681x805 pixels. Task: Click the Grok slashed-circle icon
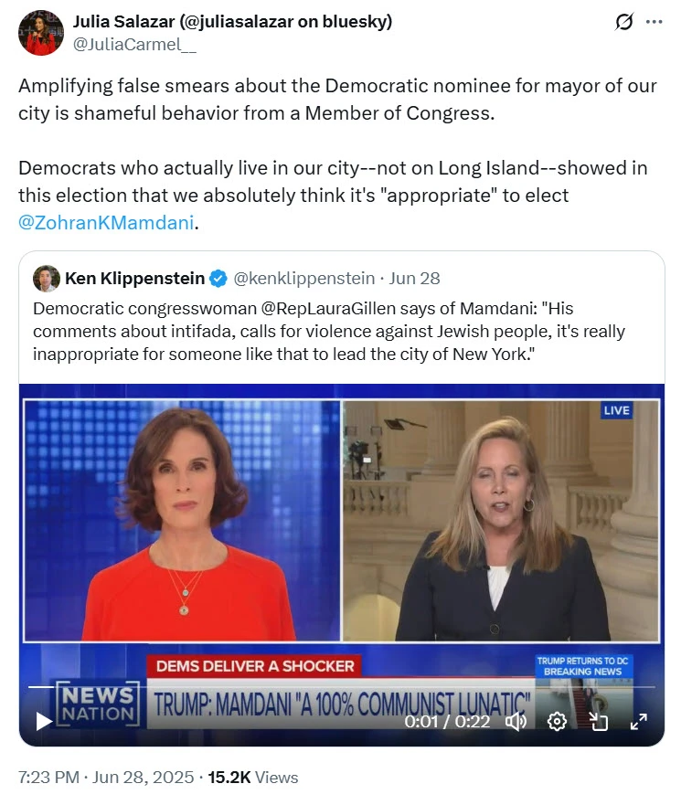pyautogui.click(x=624, y=22)
